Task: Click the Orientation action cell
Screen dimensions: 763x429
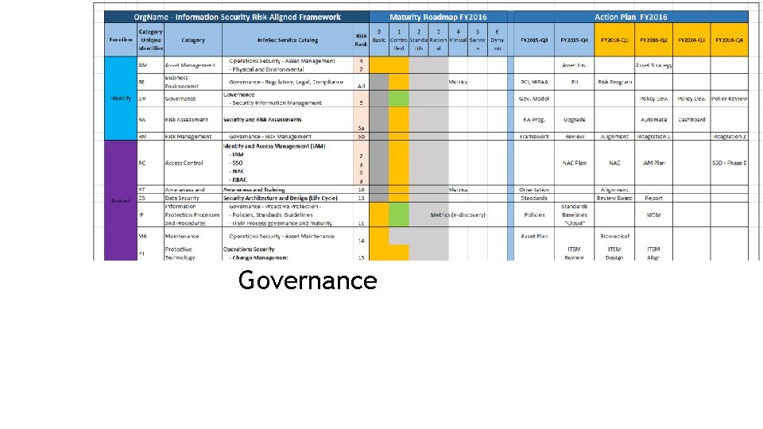Action: [534, 190]
